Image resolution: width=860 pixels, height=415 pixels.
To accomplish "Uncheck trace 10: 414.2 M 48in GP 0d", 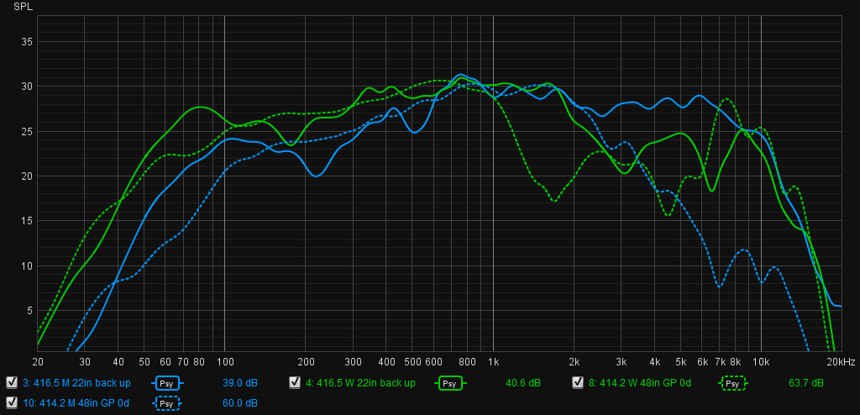I will tap(11, 403).
